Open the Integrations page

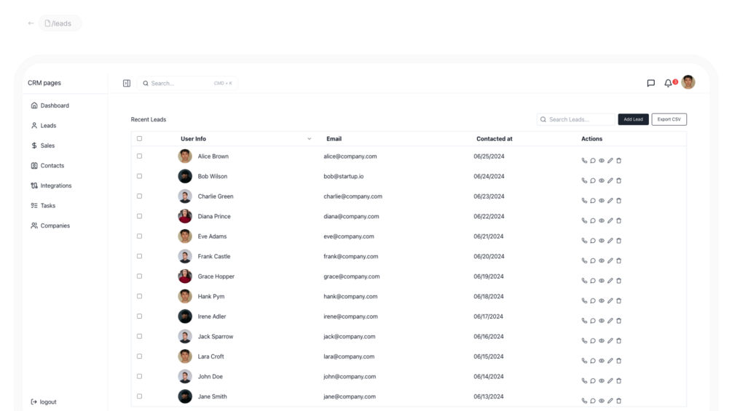[x=52, y=185]
